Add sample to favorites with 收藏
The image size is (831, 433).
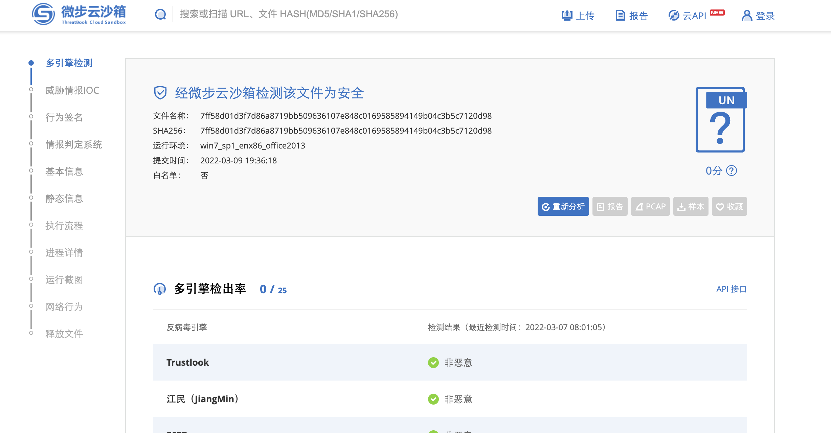(729, 206)
